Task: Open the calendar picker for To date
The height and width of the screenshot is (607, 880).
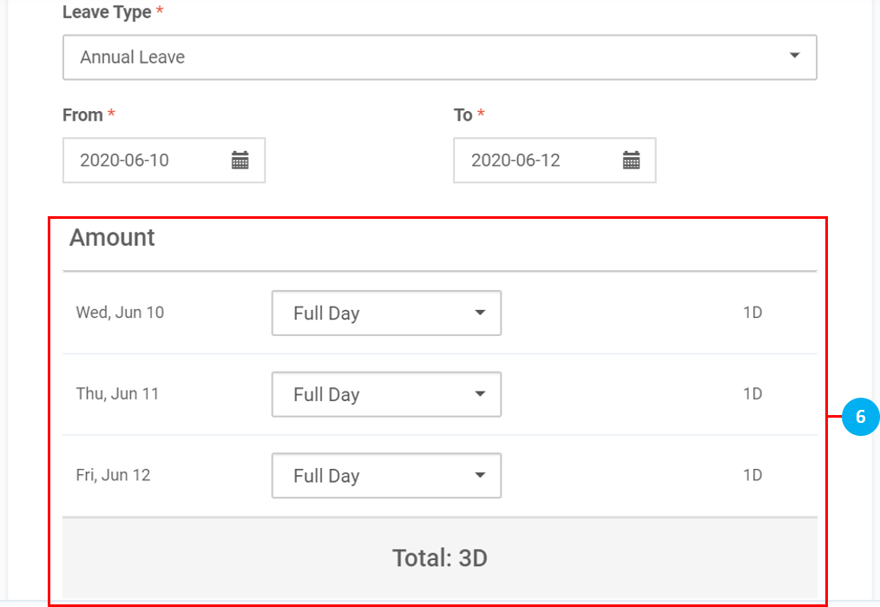Action: pyautogui.click(x=632, y=161)
